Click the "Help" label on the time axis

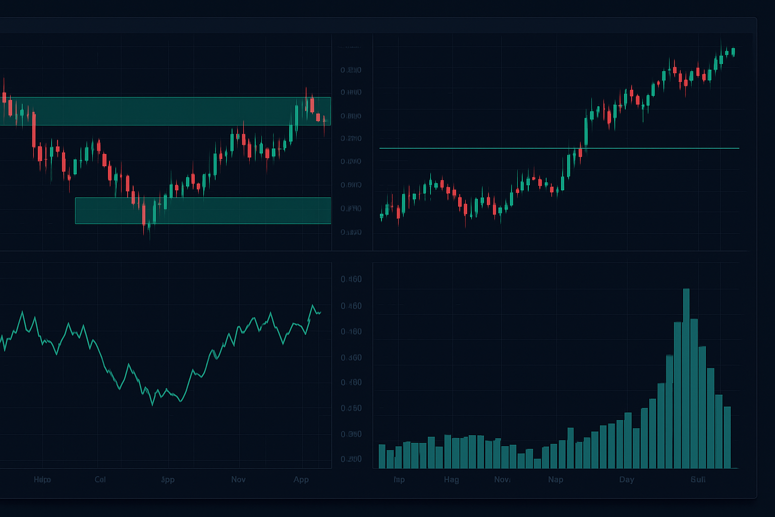[x=42, y=479]
